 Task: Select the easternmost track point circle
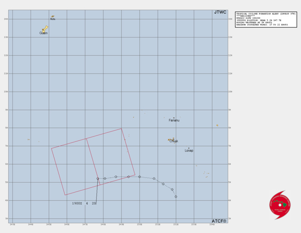coord(176,196)
